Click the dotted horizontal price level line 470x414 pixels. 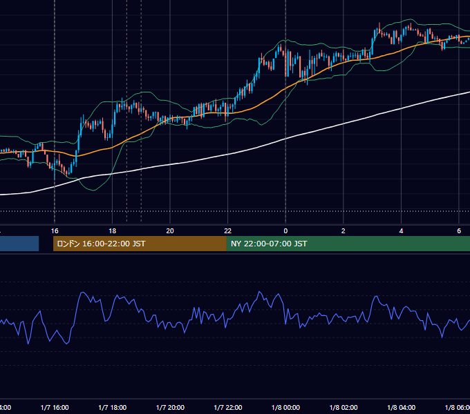pos(235,211)
